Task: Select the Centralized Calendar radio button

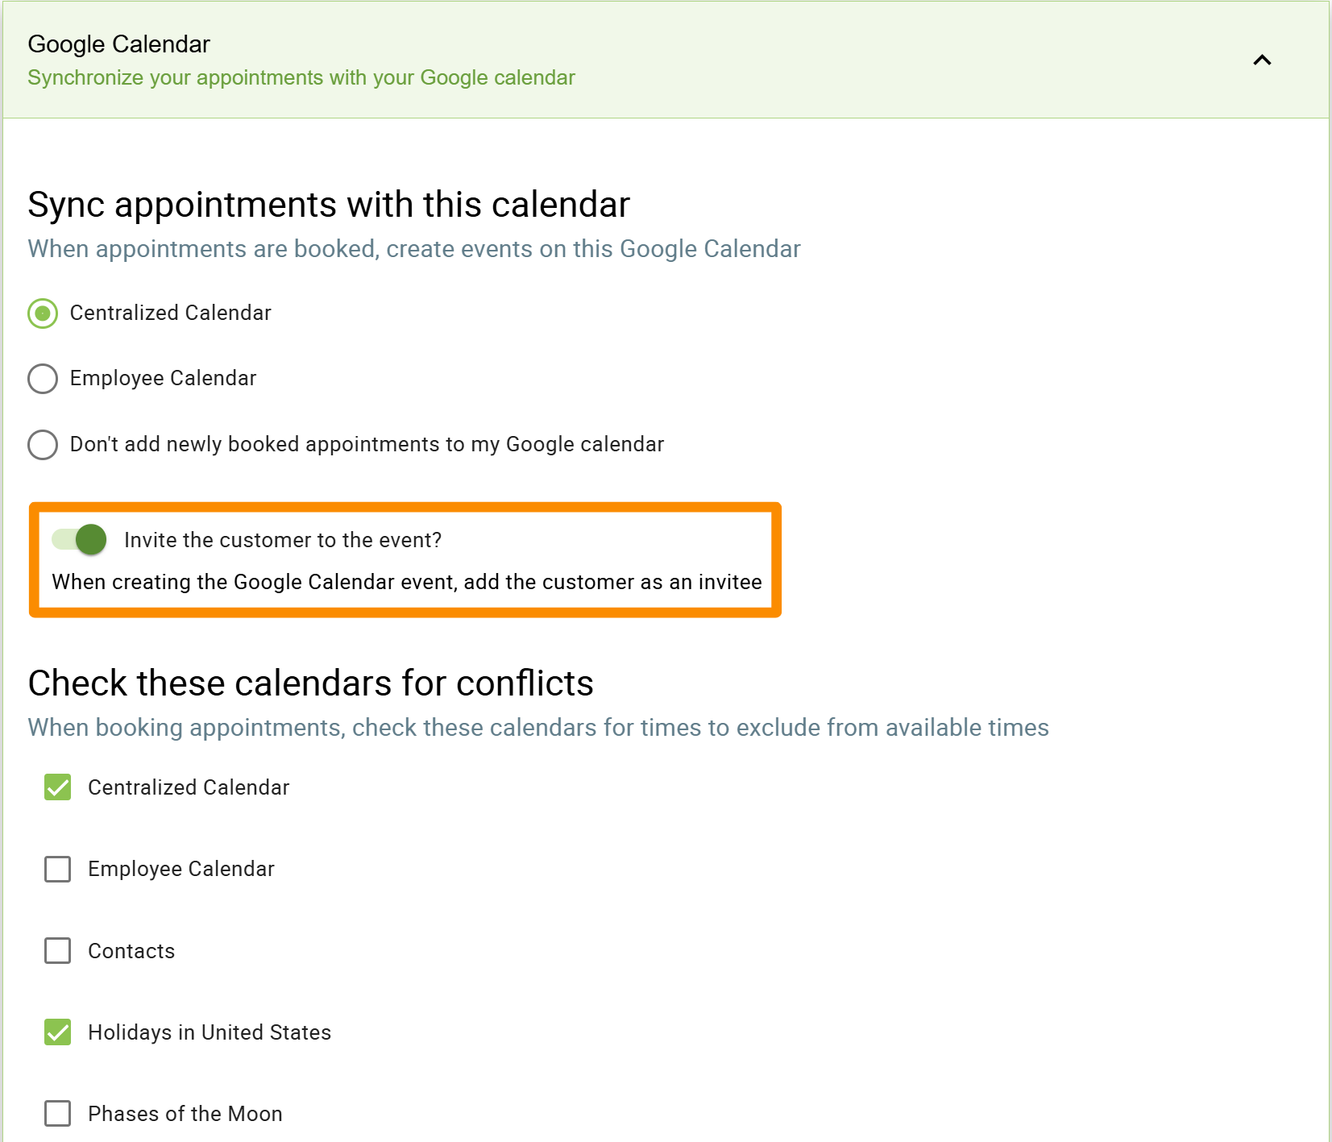Action: [43, 314]
